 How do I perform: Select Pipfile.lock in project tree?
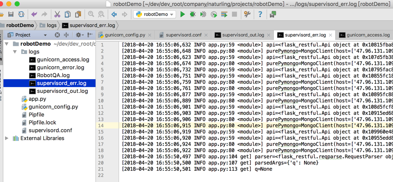tap(42, 123)
